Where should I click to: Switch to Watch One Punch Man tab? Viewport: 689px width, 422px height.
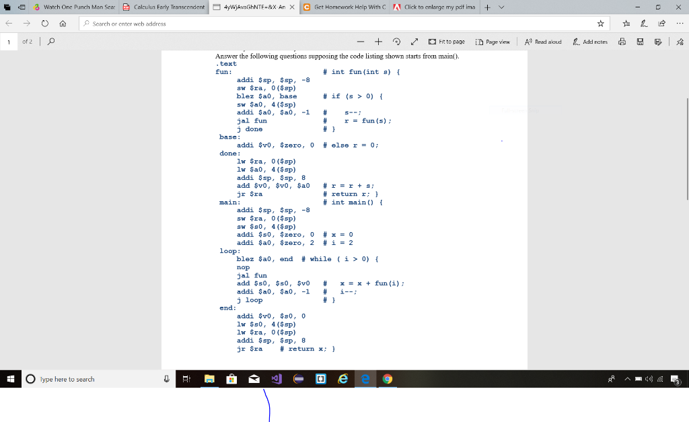click(75, 7)
